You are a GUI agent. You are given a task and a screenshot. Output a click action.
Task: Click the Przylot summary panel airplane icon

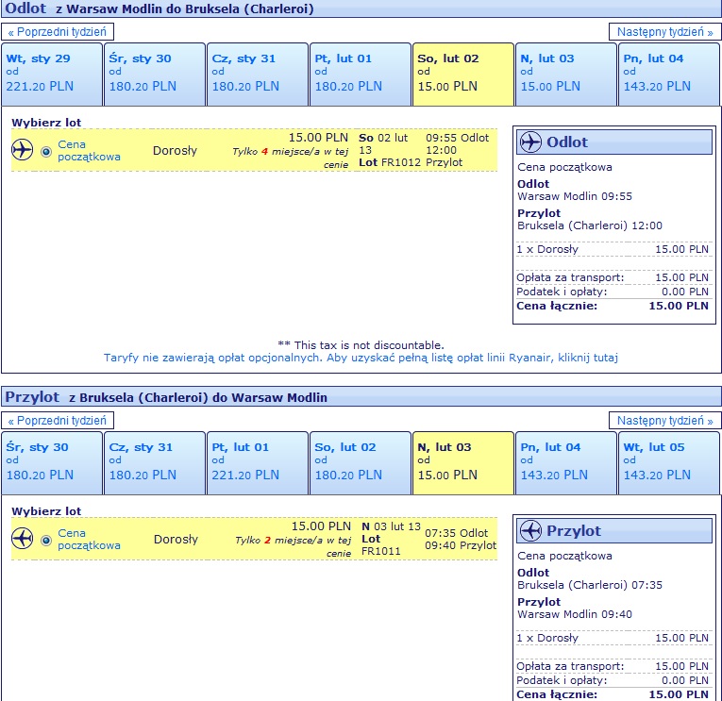(x=530, y=530)
